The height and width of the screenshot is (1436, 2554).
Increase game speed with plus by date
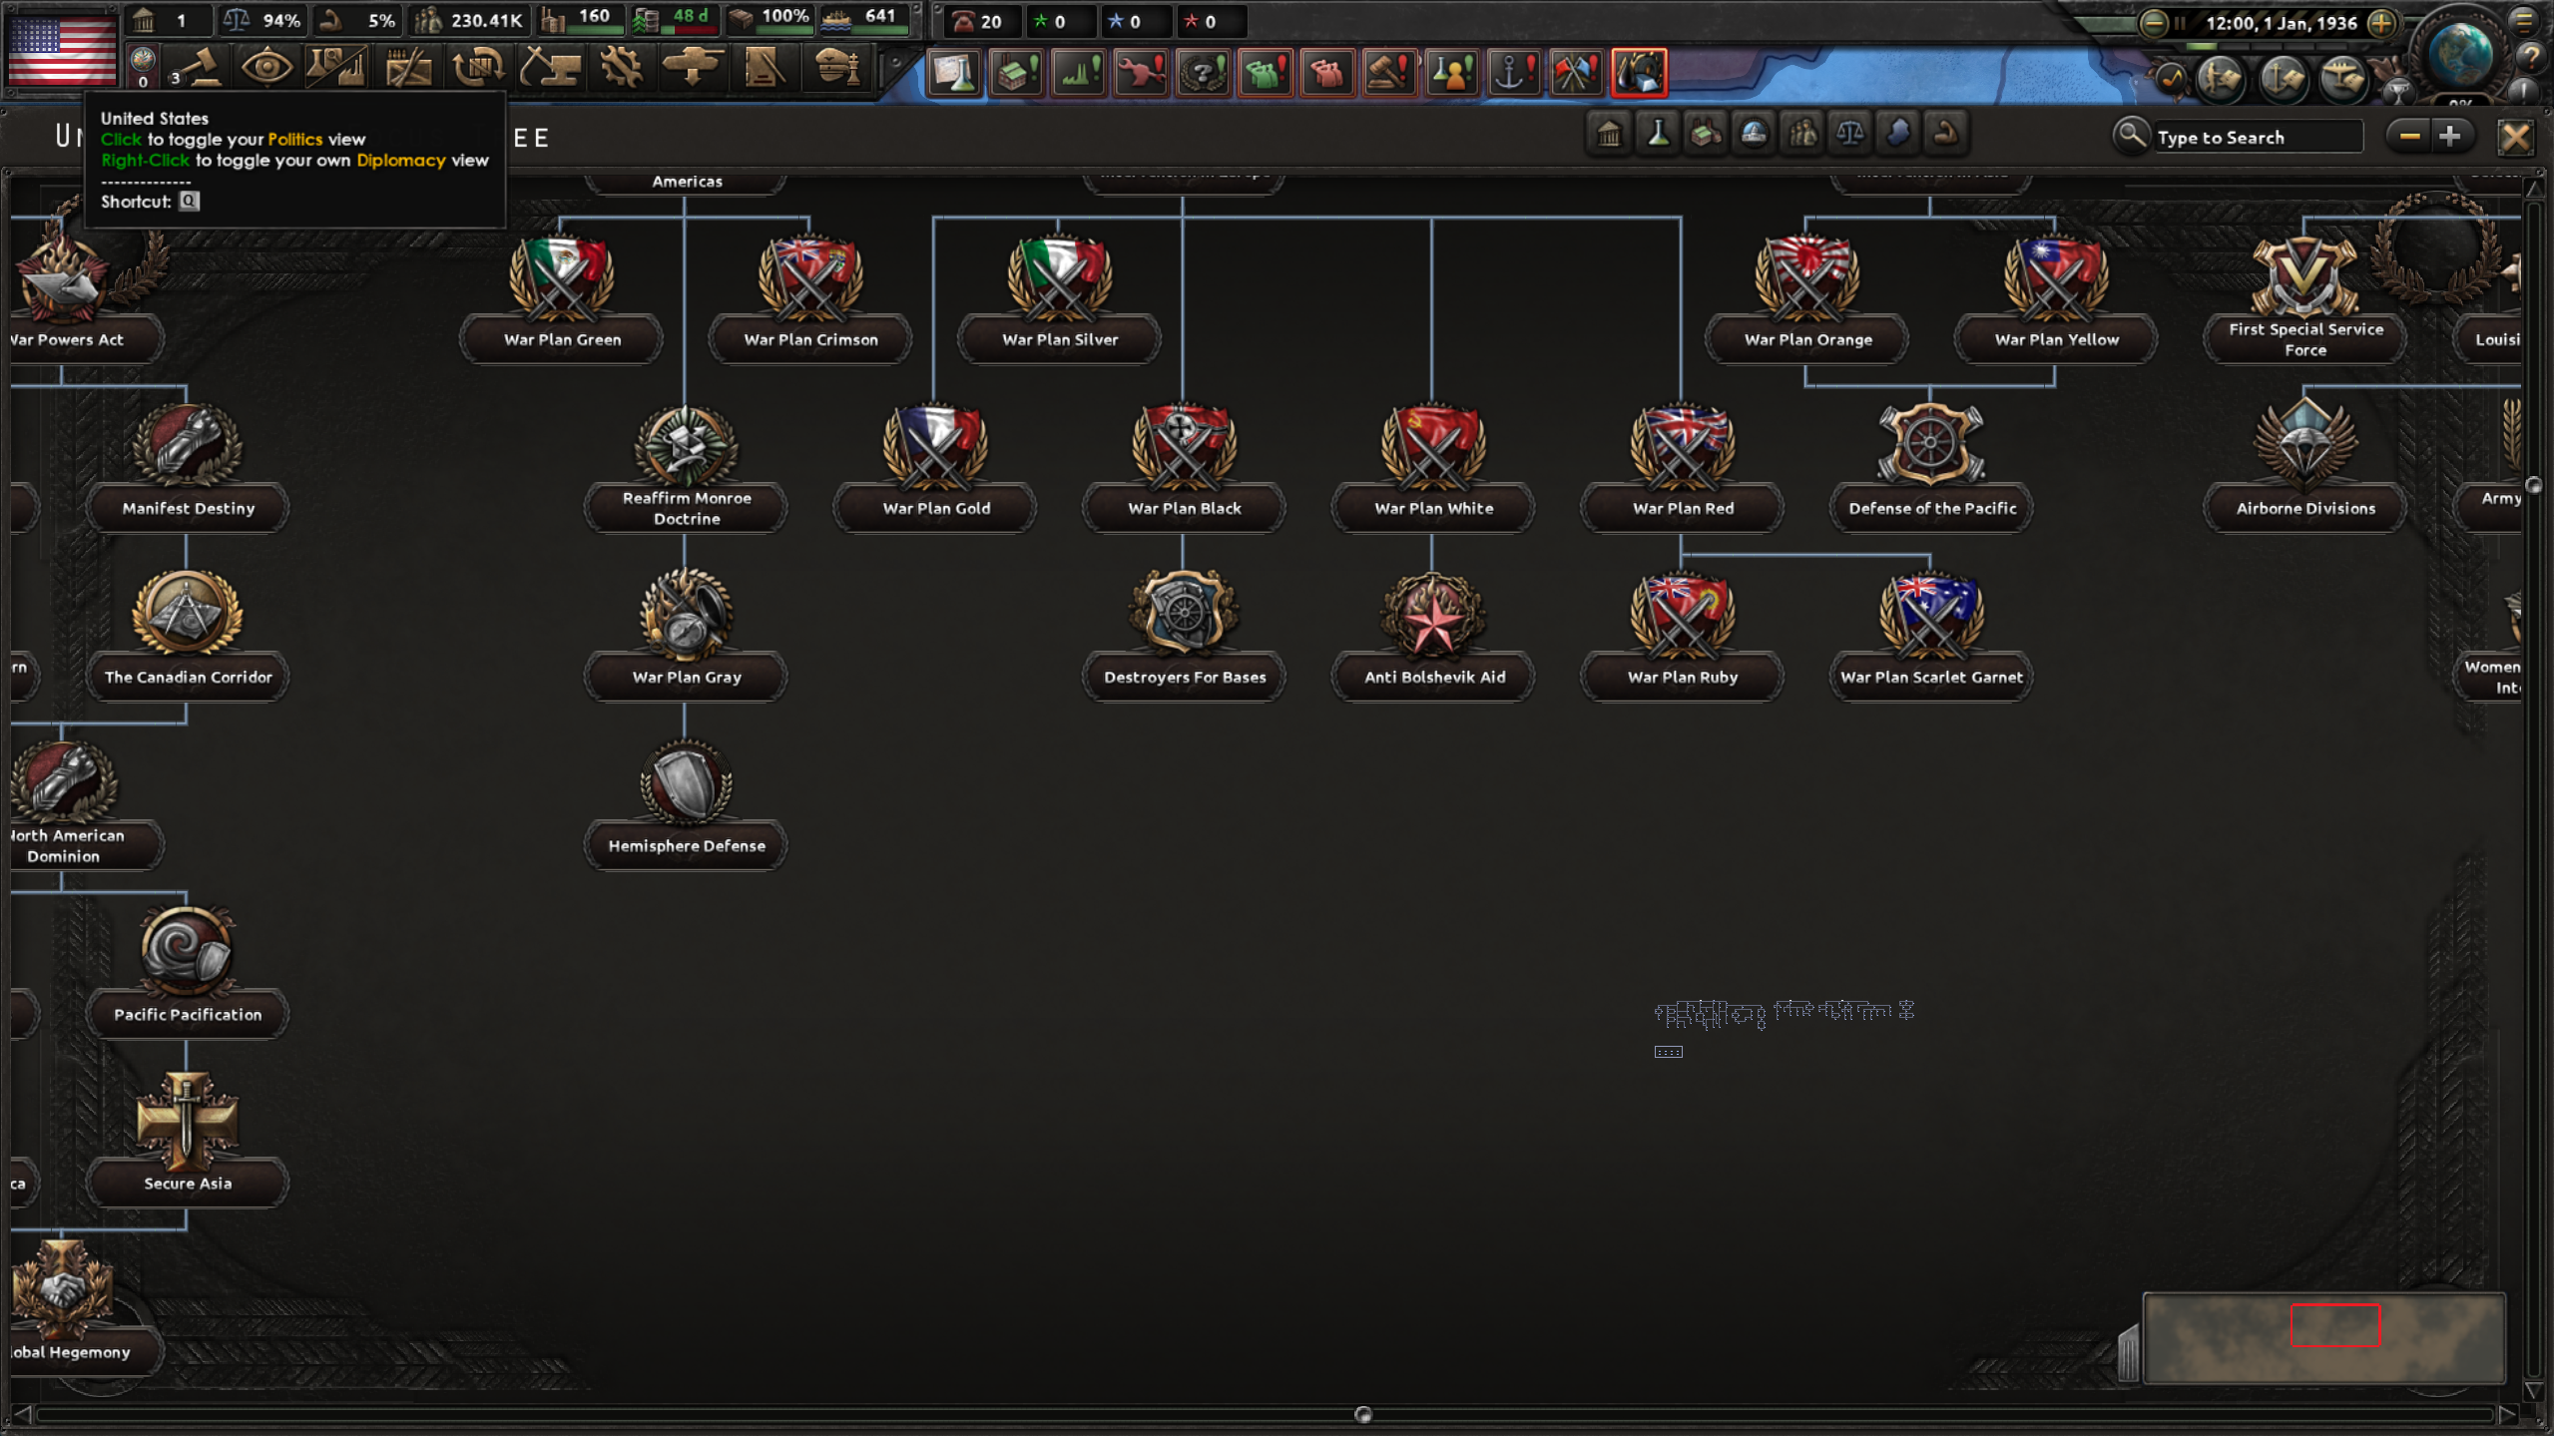[2382, 23]
